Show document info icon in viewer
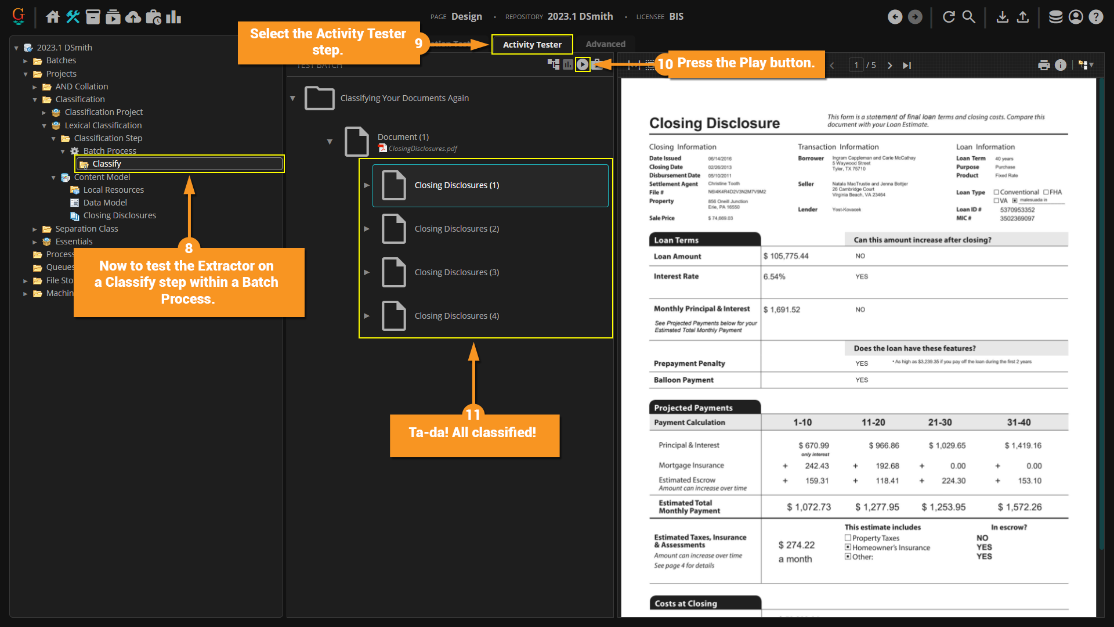The image size is (1114, 627). pos(1061,65)
